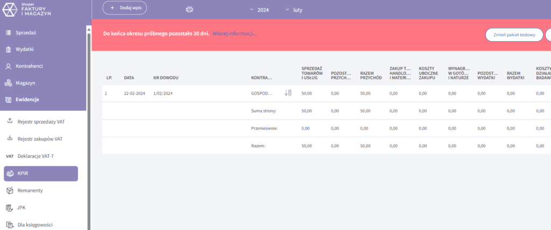Click the Dodaj wpis button
Screen dimensions: 551x230
124,8
